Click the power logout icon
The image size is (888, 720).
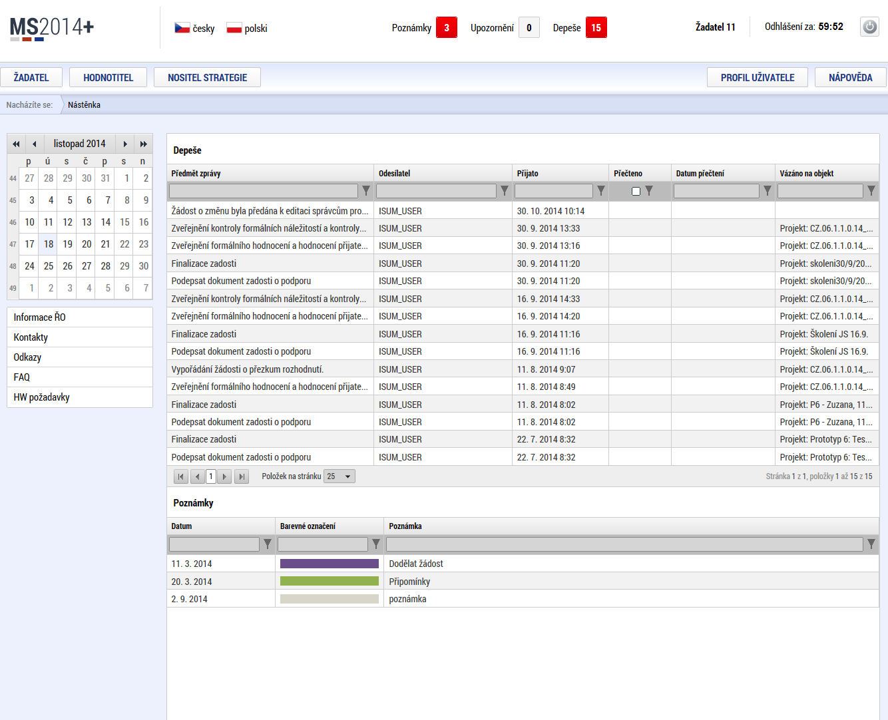pyautogui.click(x=869, y=27)
